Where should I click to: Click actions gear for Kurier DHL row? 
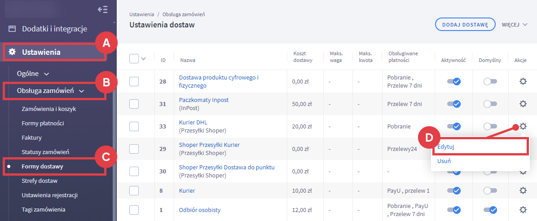click(x=523, y=126)
